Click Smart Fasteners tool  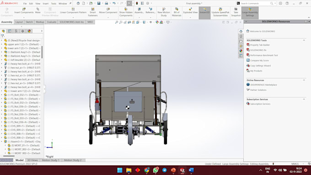tap(93, 12)
